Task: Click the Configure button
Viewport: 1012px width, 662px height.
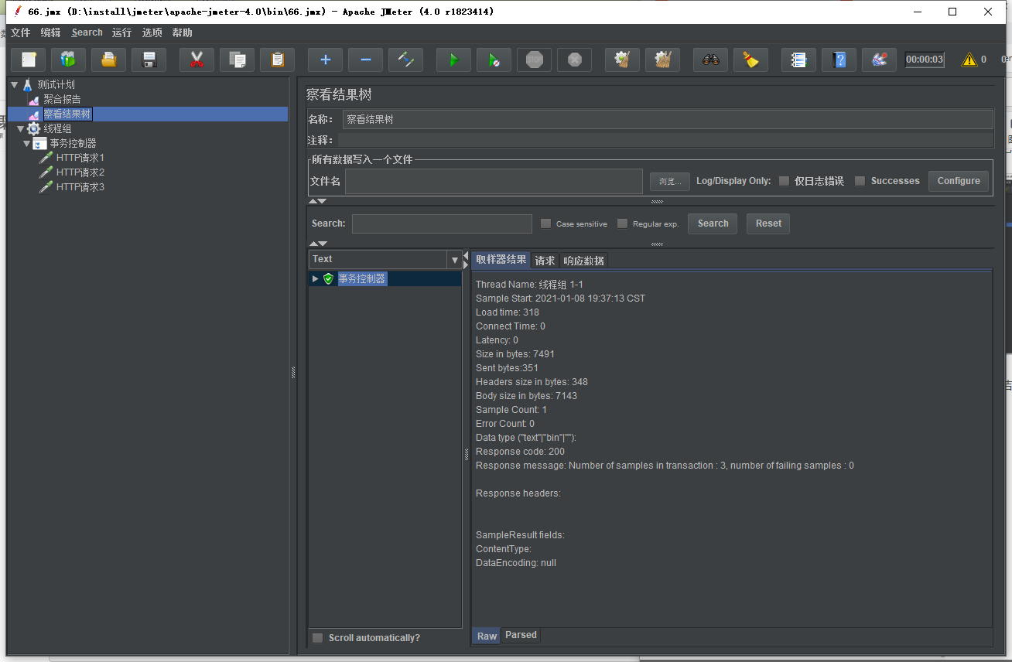Action: [x=959, y=181]
